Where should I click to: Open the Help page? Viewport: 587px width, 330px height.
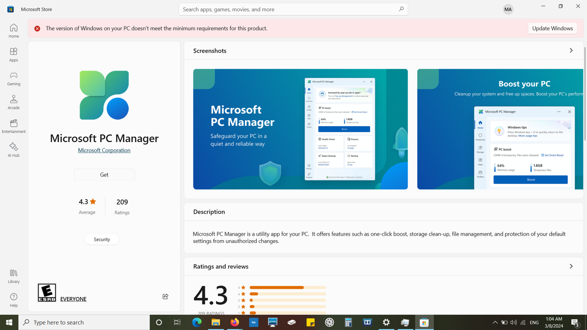14,300
